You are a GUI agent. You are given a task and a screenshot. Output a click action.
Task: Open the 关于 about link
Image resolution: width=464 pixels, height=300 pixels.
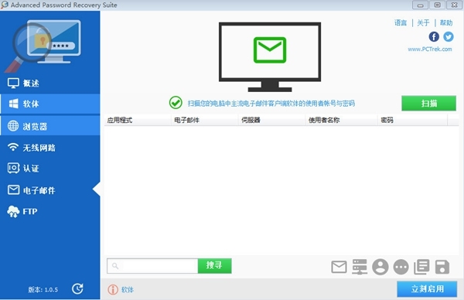pyautogui.click(x=423, y=22)
